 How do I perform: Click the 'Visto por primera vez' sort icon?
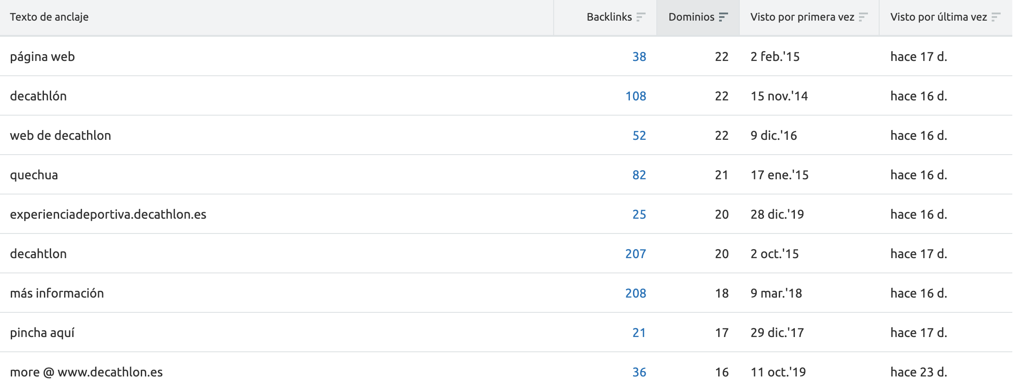click(x=863, y=17)
